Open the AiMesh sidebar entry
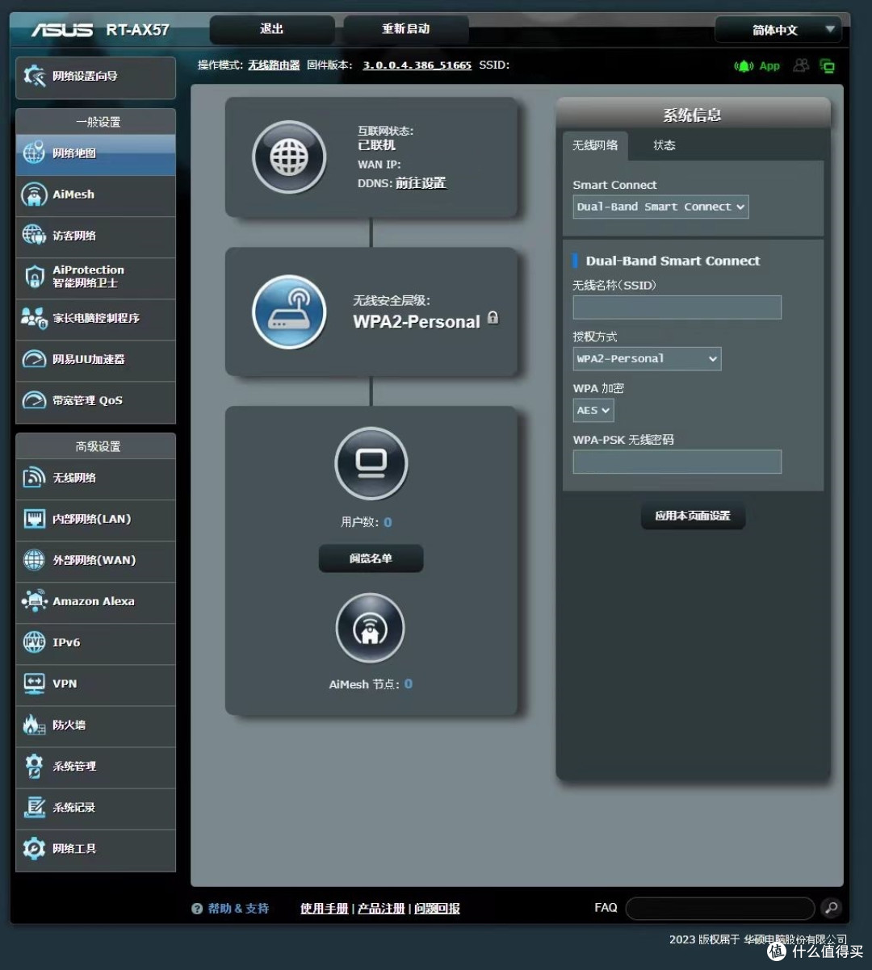The image size is (872, 970). click(95, 195)
